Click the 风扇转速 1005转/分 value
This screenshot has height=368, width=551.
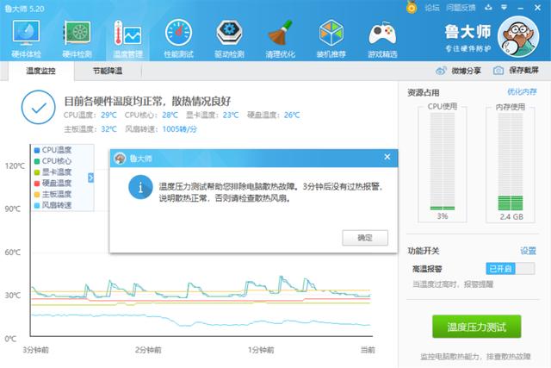(180, 129)
